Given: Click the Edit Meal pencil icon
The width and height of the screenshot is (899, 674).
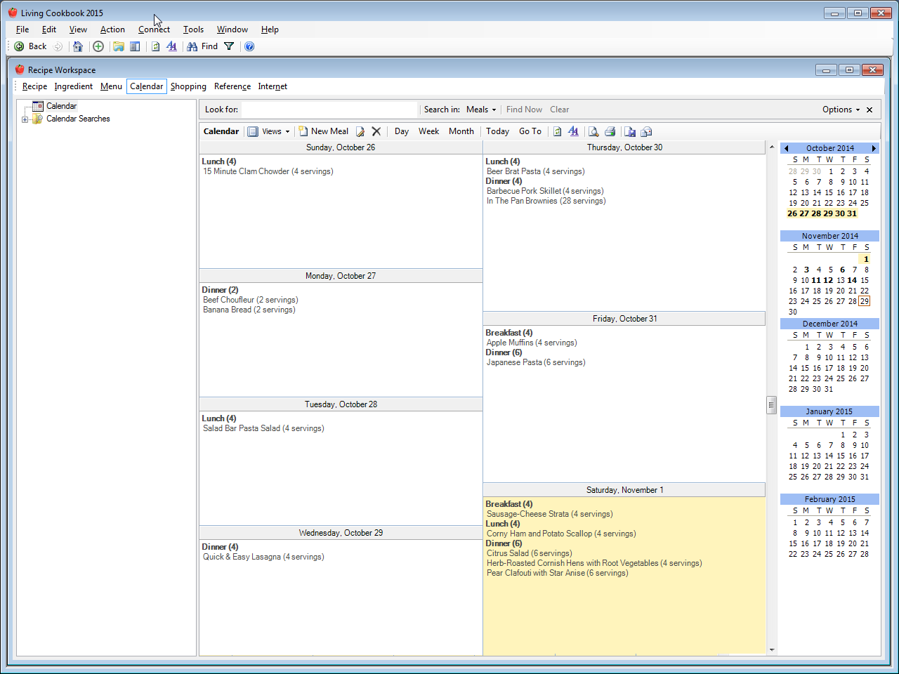Looking at the screenshot, I should coord(360,131).
